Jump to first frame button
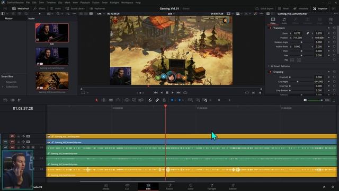This screenshot has height=191, width=339. tap(156, 92)
